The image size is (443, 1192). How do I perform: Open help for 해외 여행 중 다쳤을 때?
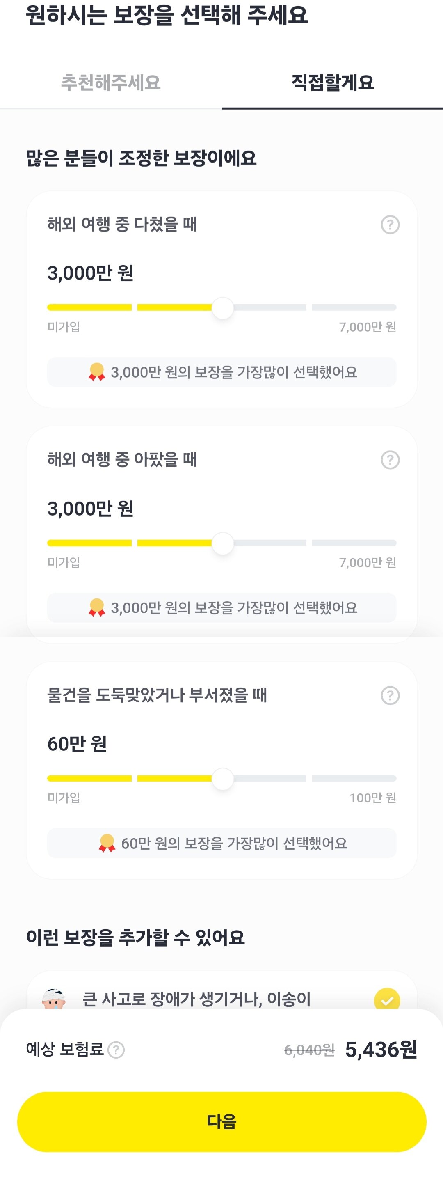(x=390, y=225)
